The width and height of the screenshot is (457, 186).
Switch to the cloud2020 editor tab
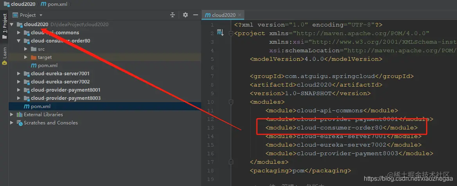[x=223, y=15]
